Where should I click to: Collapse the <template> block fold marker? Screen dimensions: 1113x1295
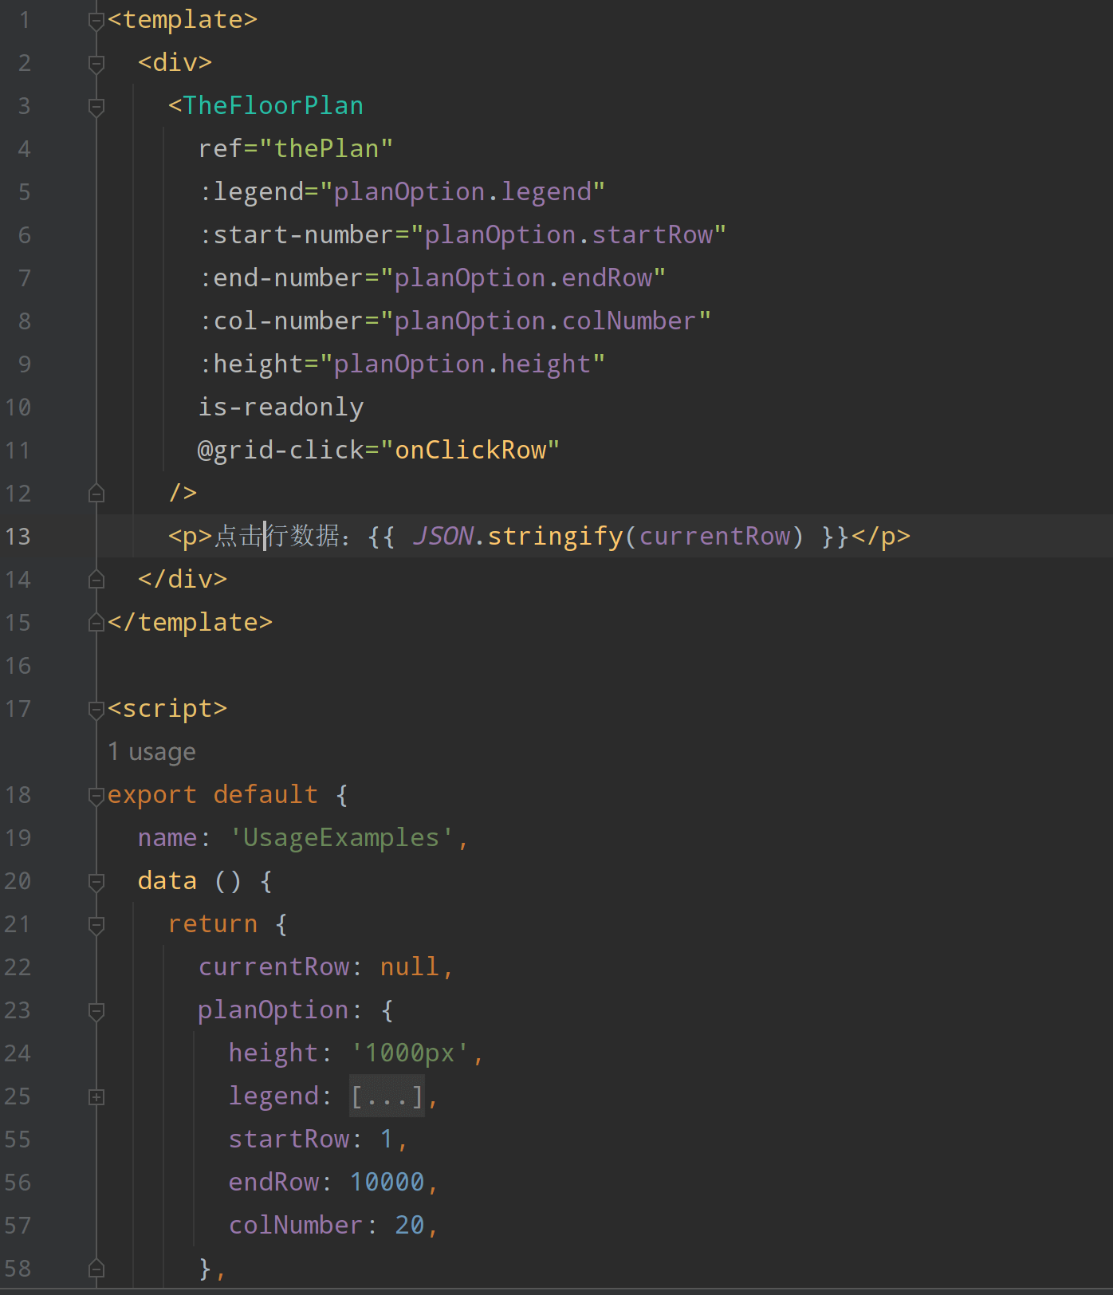click(x=96, y=20)
